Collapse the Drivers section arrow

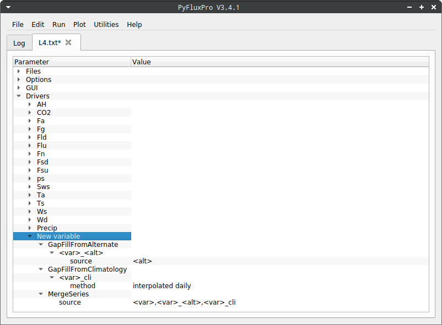tap(19, 96)
